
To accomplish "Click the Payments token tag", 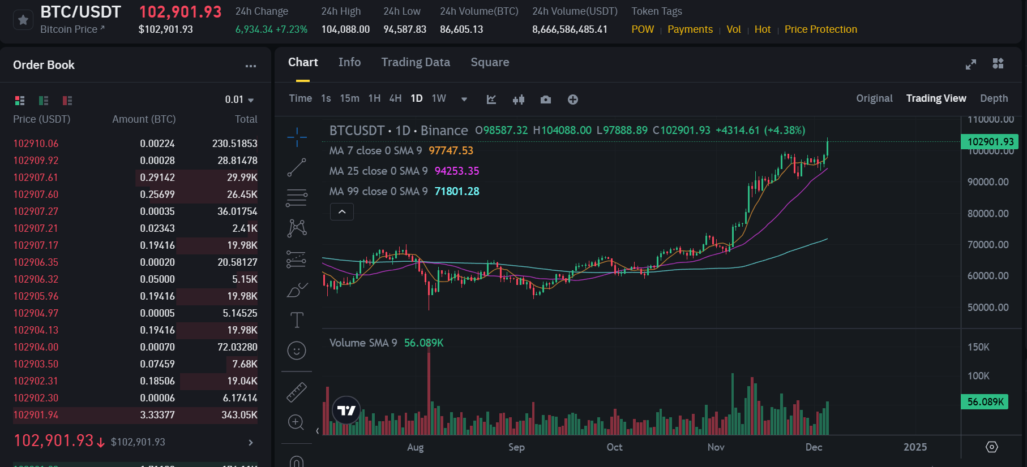I will 690,29.
